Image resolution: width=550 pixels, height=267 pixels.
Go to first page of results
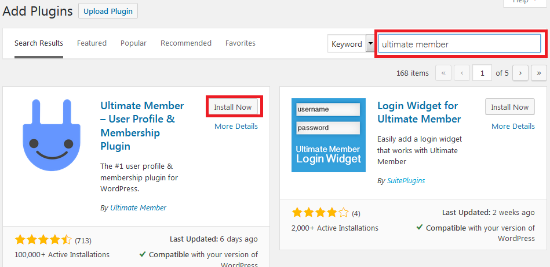pyautogui.click(x=443, y=73)
